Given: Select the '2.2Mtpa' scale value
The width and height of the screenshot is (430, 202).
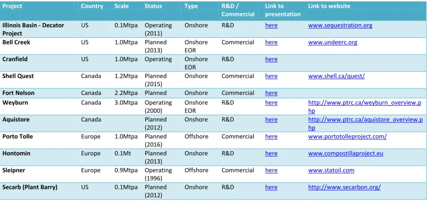Looking at the screenshot, I should pos(126,93).
